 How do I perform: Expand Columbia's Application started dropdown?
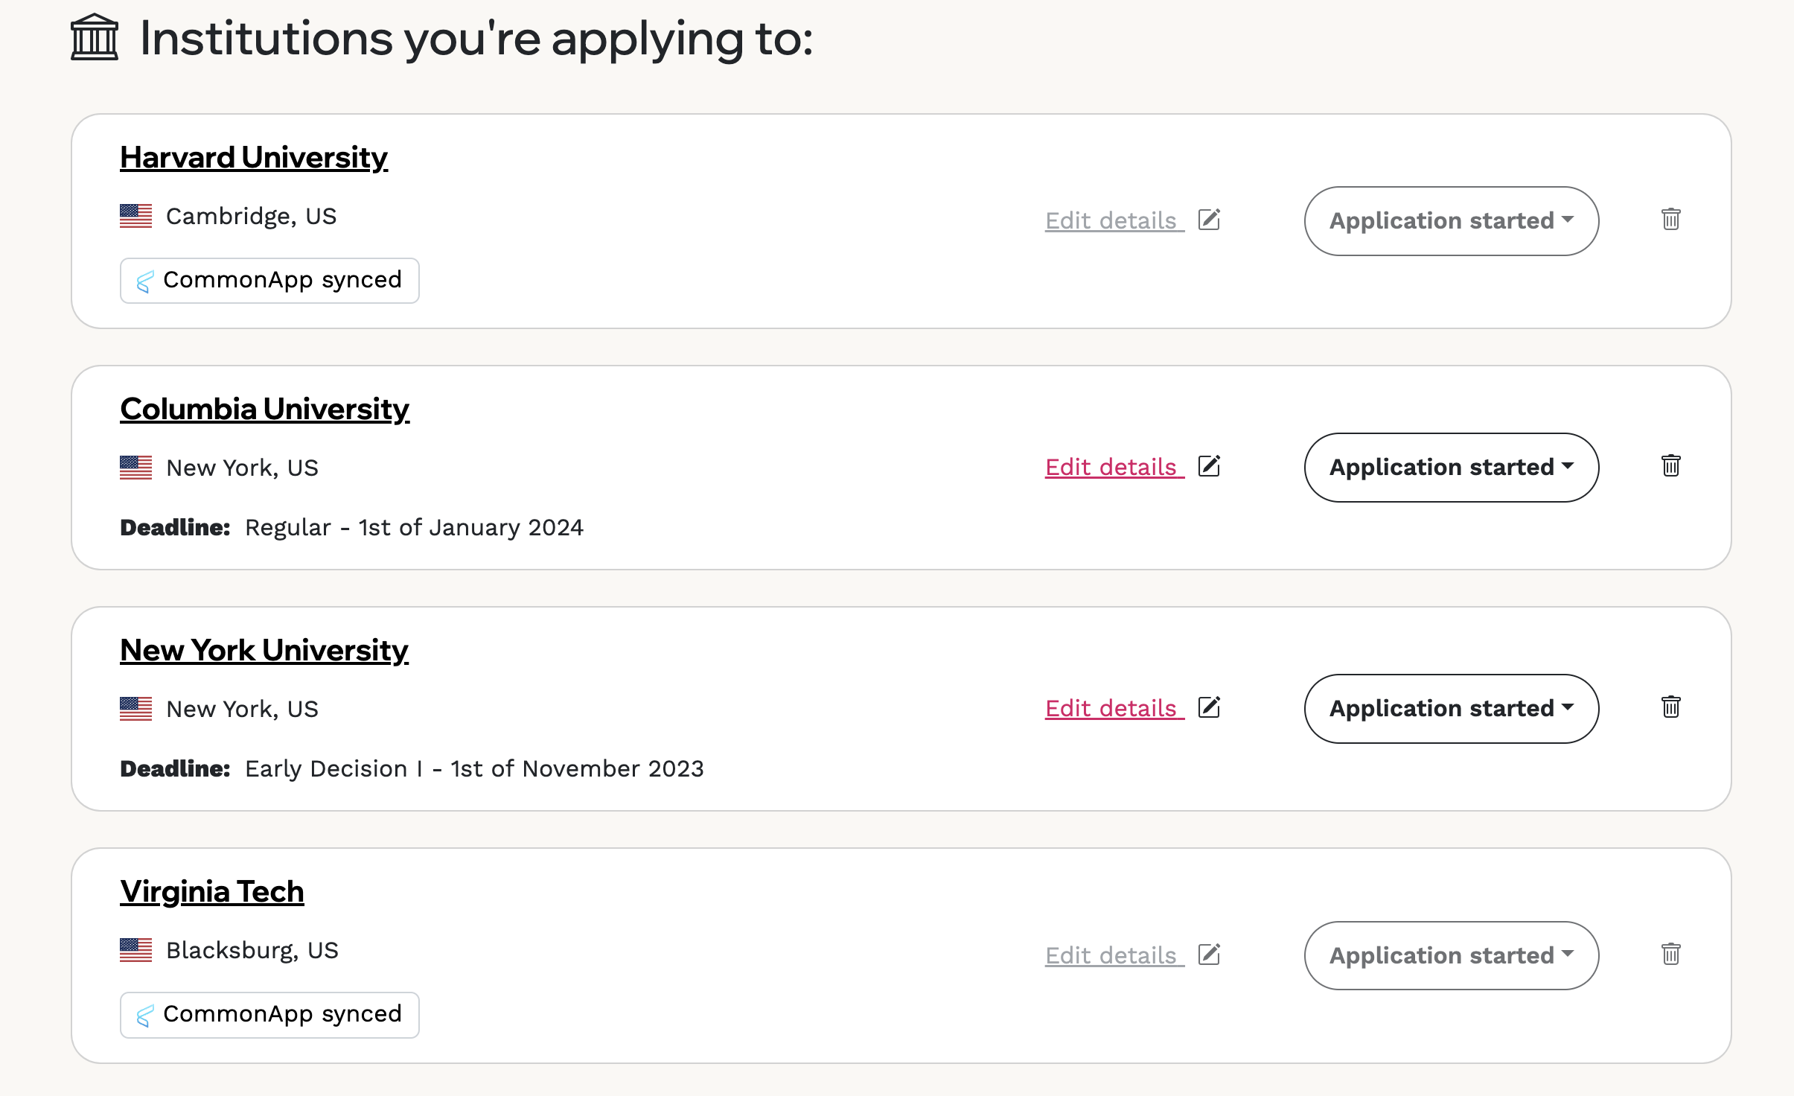[1451, 468]
